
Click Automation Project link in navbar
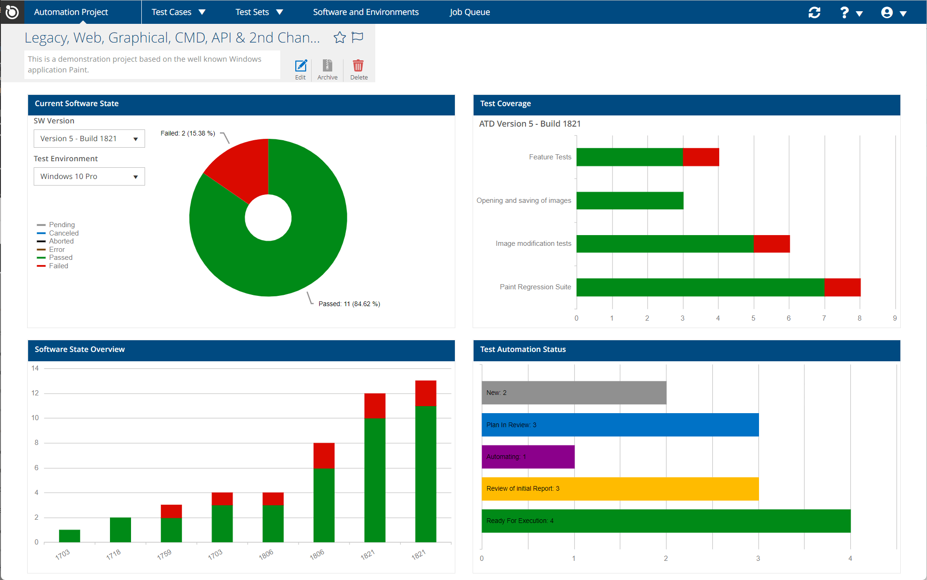[71, 12]
